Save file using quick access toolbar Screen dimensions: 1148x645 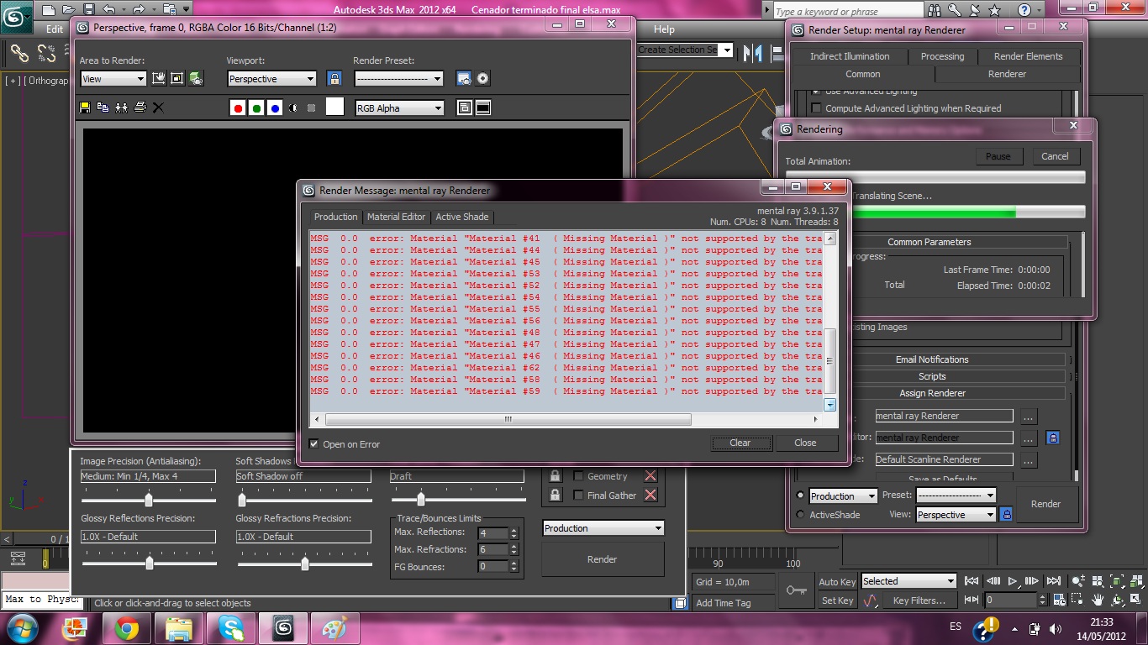[89, 9]
